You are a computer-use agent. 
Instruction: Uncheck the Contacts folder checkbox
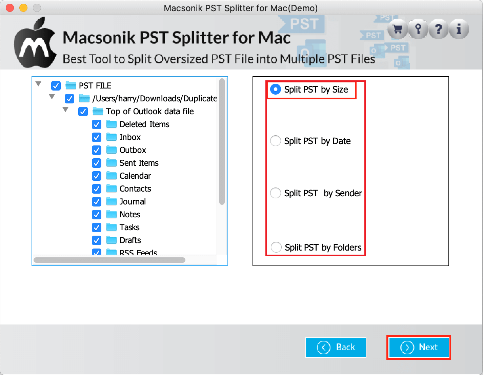[97, 189]
